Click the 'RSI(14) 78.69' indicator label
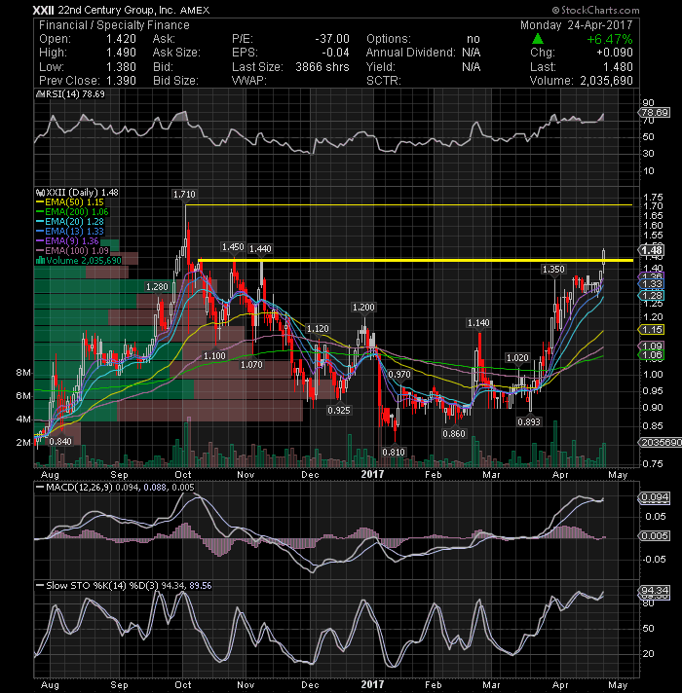This screenshot has height=693, width=682. (73, 94)
